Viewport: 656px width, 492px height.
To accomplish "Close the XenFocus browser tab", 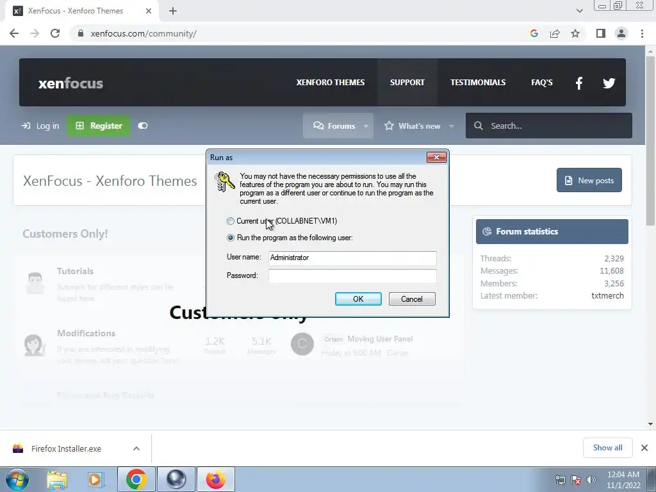I will coord(149,11).
